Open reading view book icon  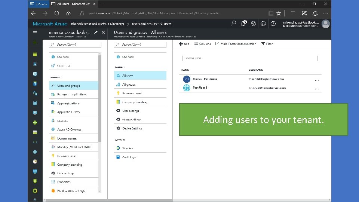(x=271, y=13)
